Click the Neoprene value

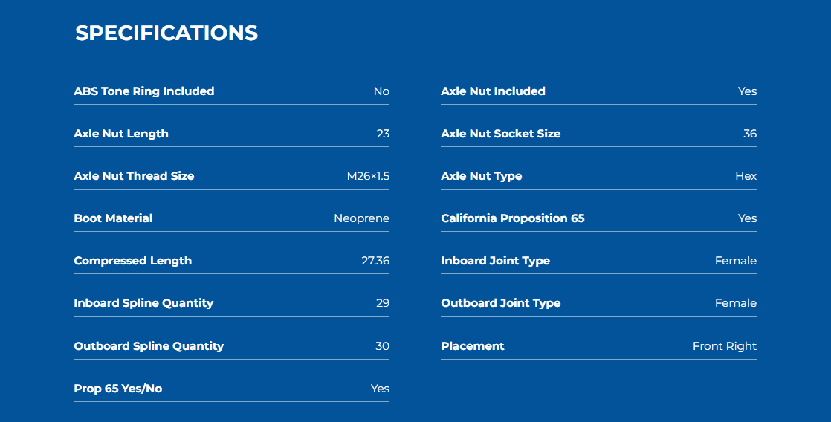(361, 218)
